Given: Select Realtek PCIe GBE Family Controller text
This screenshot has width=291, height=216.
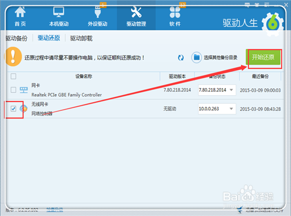Looking at the screenshot, I should 66,95.
